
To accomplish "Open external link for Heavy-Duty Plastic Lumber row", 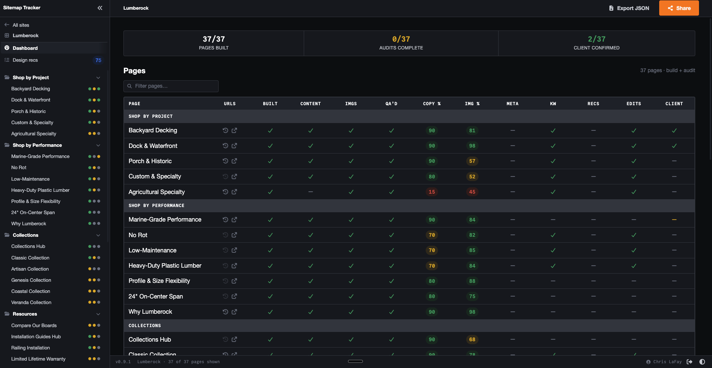I will 234,266.
